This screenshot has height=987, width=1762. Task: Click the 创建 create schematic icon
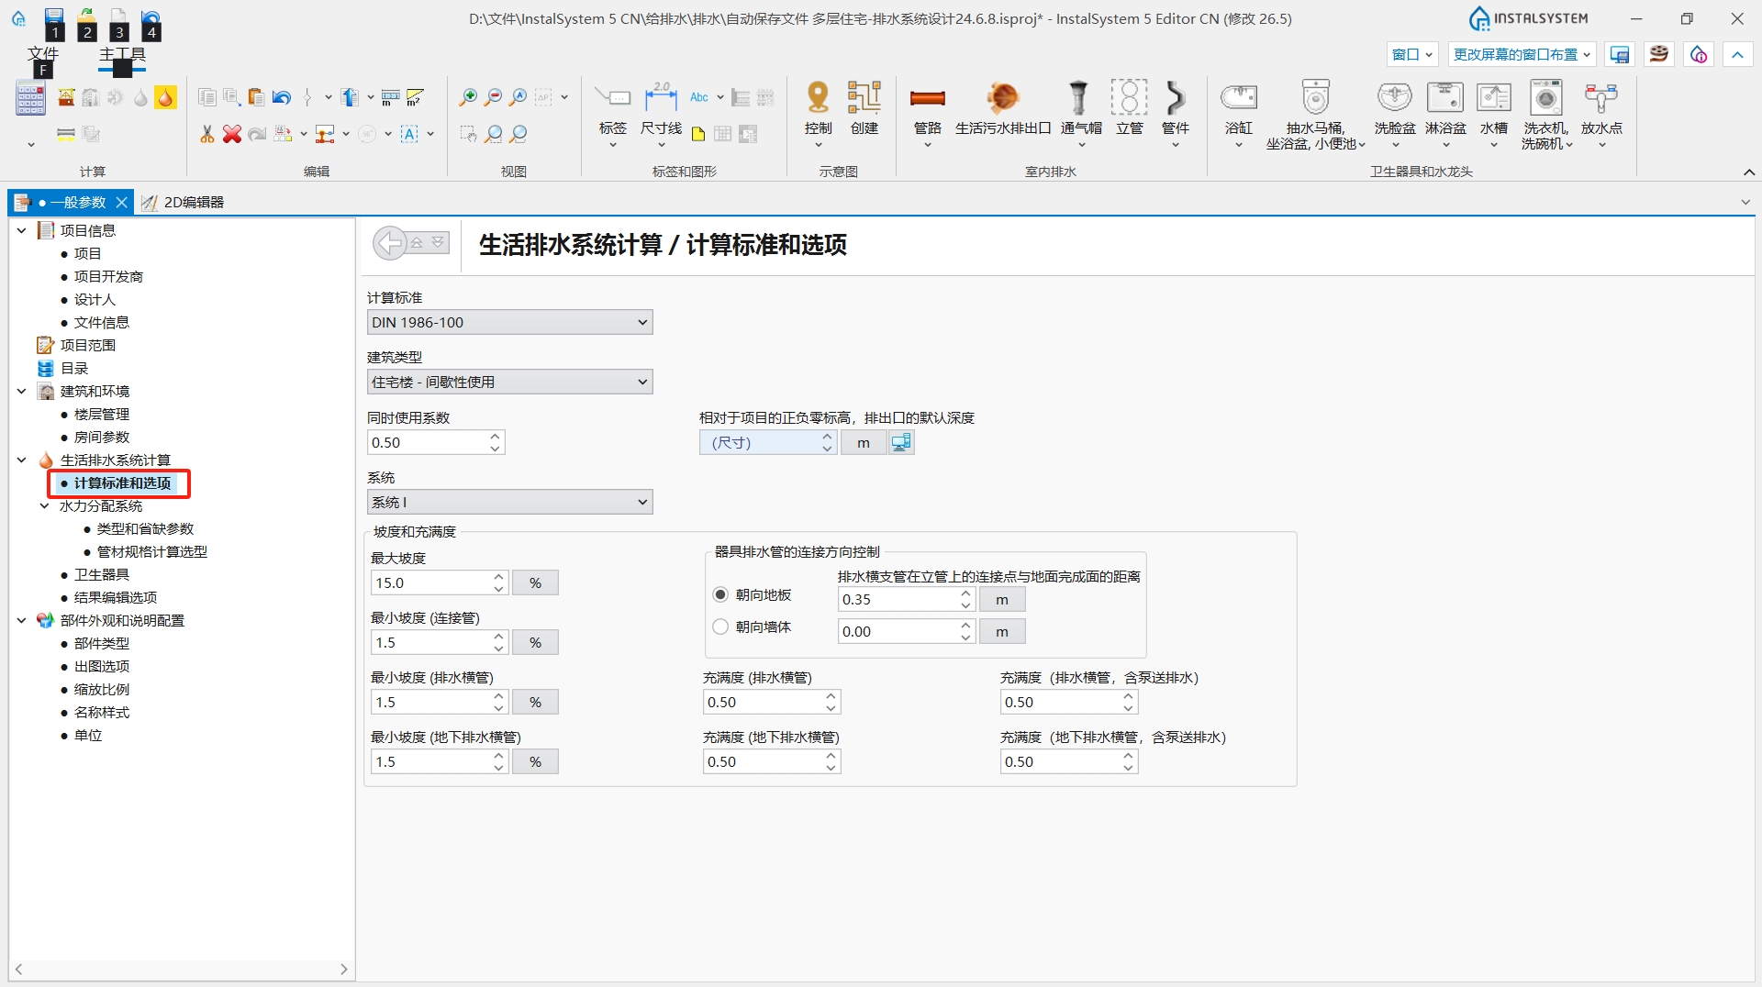tap(864, 108)
